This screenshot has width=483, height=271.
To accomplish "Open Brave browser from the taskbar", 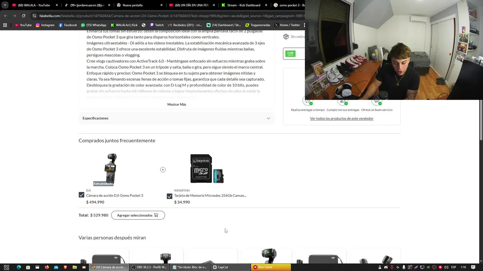I will pos(65,267).
